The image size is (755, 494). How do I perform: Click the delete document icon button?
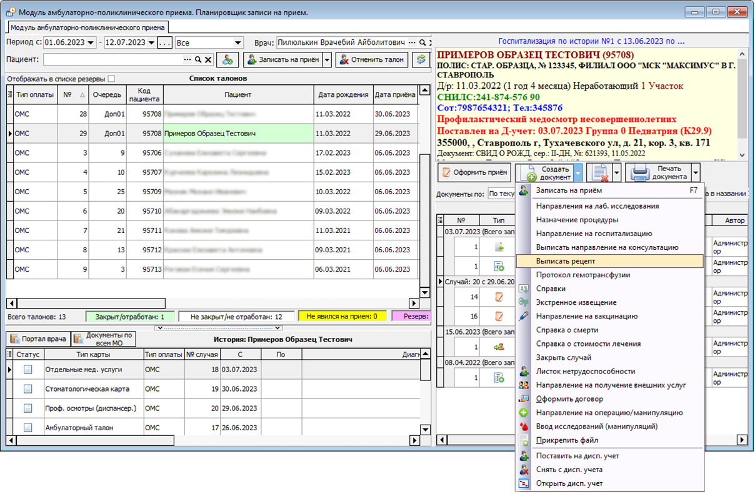pyautogui.click(x=600, y=172)
